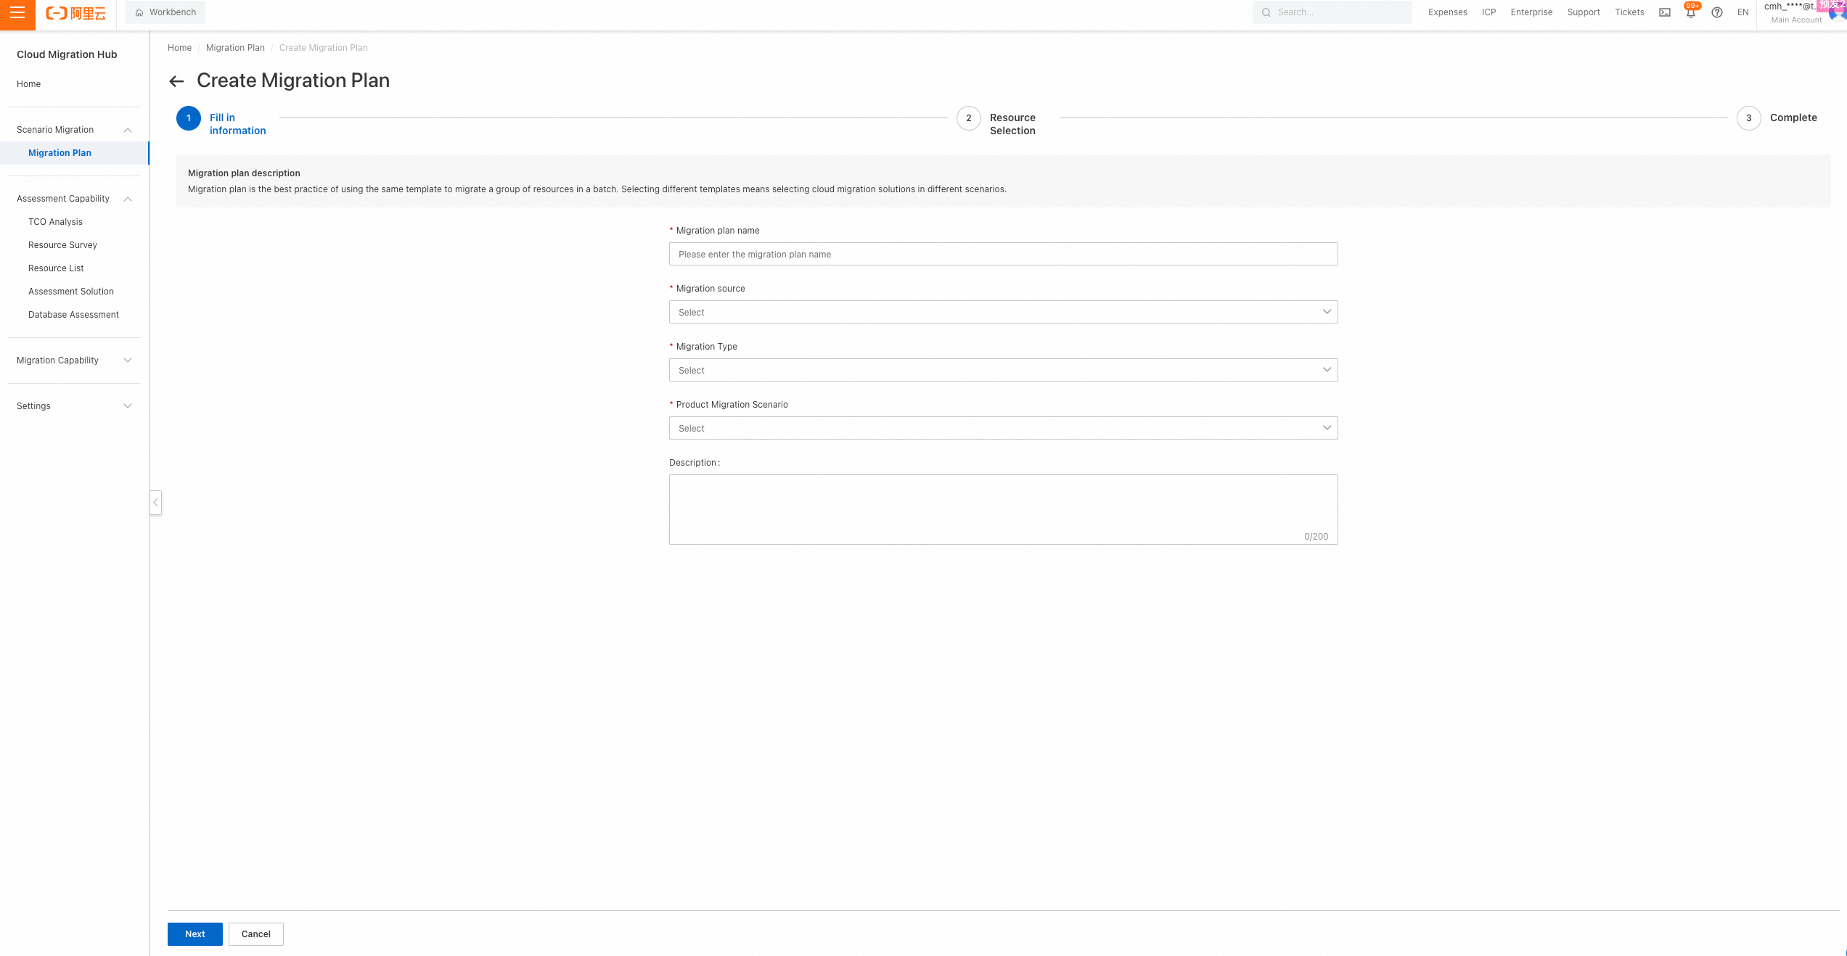
Task: Open the Product Migration Scenario dropdown
Action: pos(1003,428)
